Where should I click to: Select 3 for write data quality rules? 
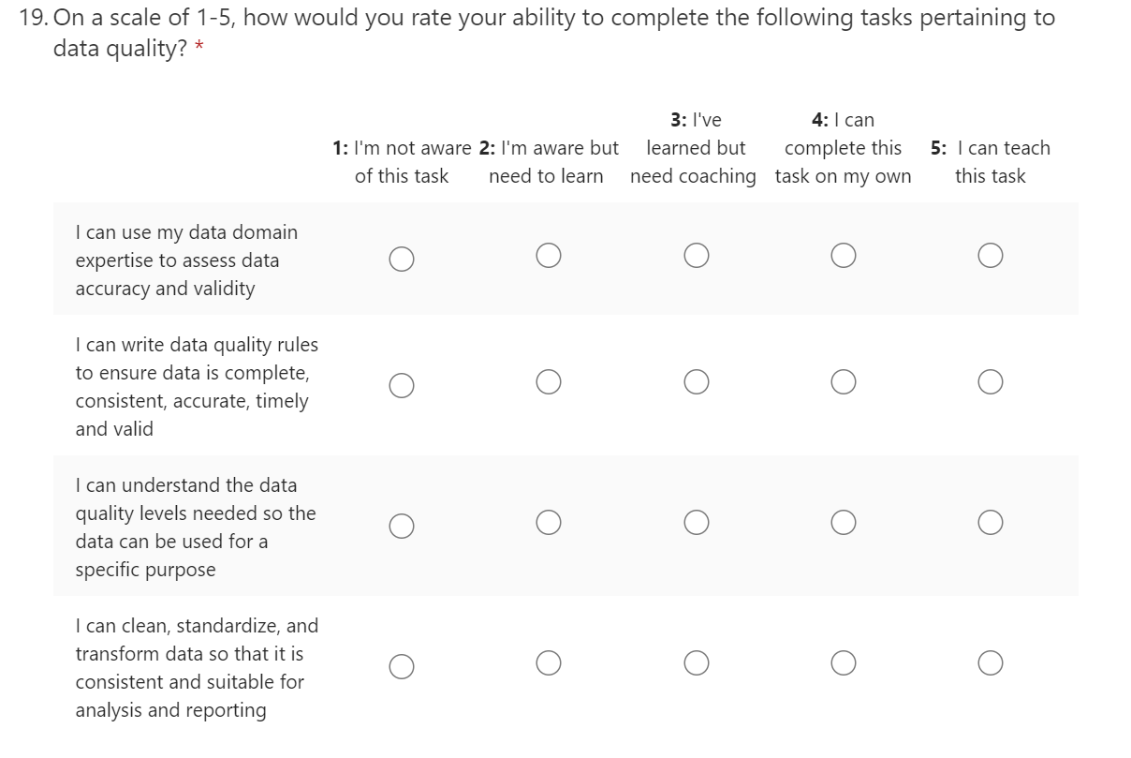pos(696,381)
